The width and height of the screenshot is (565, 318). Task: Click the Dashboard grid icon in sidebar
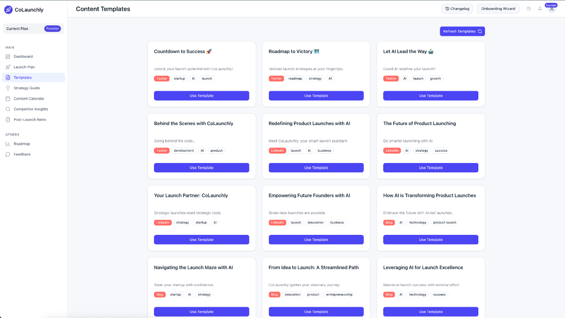pyautogui.click(x=8, y=56)
